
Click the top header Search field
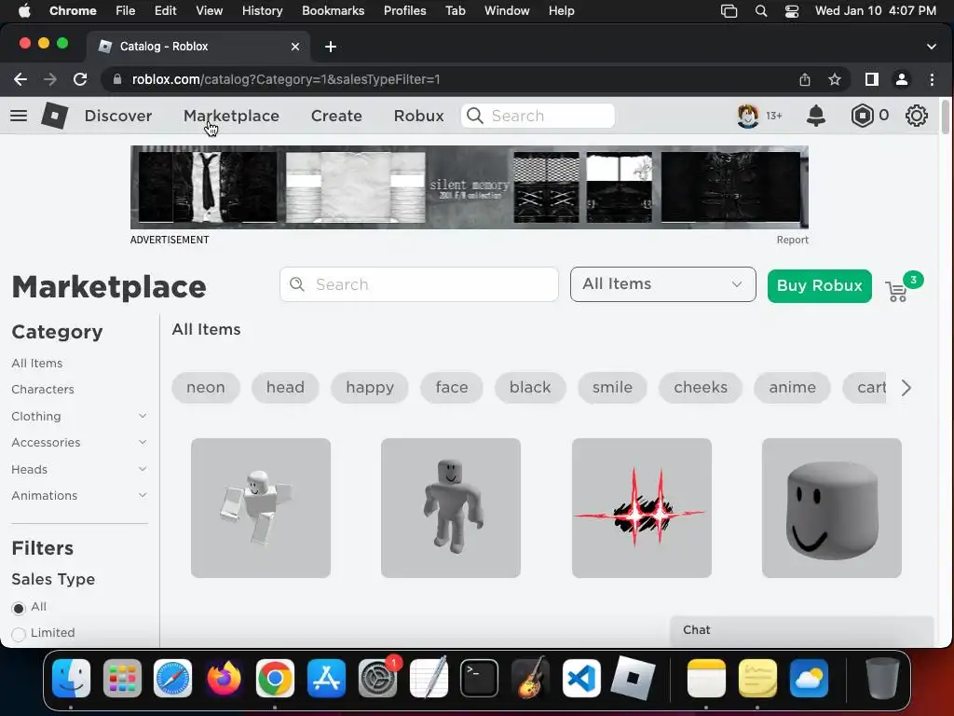[x=538, y=116]
